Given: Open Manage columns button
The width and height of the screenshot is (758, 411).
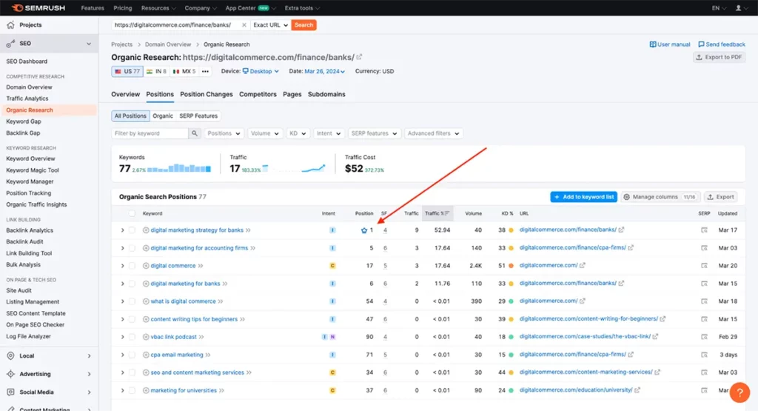Looking at the screenshot, I should (660, 197).
